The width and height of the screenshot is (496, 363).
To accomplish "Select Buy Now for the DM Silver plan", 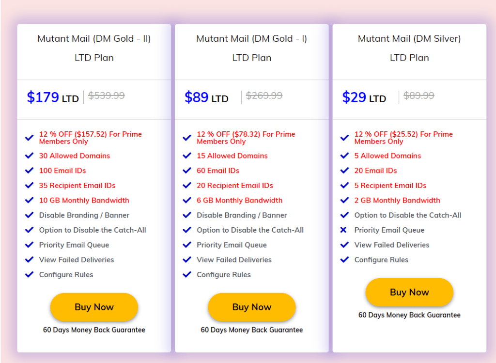I will 409,292.
